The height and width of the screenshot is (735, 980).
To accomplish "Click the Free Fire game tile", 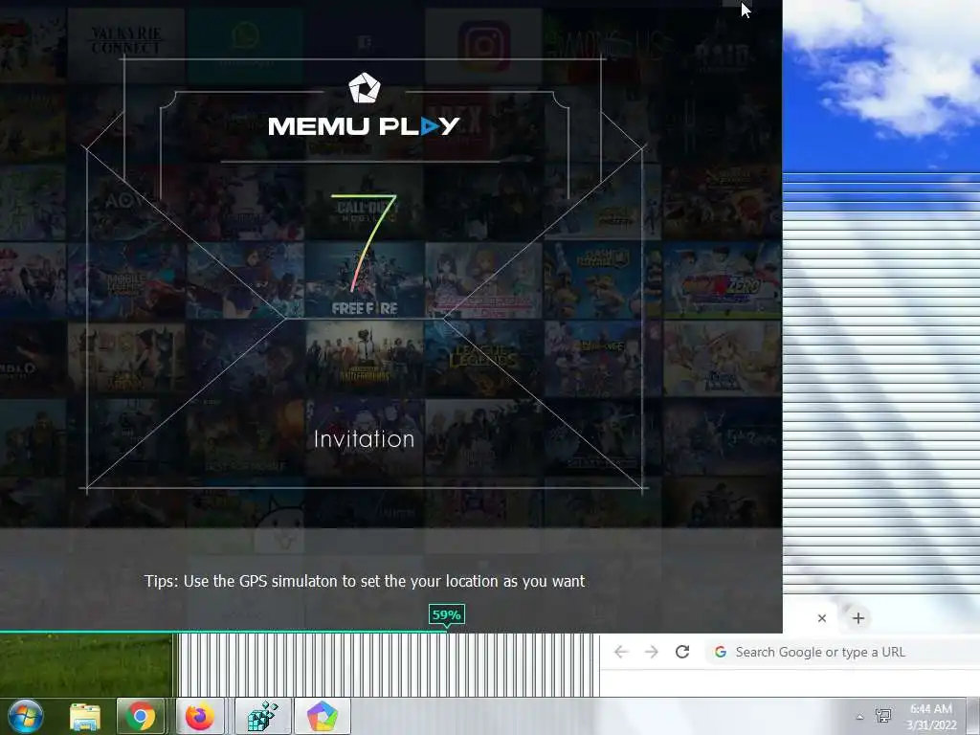I will point(365,280).
